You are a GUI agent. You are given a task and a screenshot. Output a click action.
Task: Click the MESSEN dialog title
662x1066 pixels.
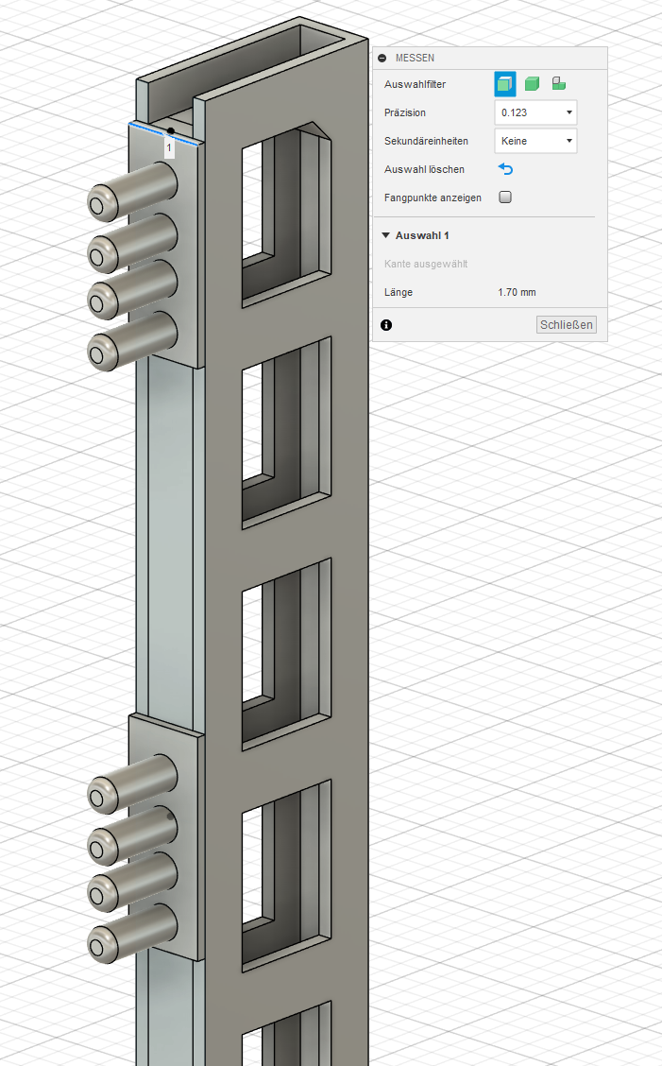click(415, 59)
